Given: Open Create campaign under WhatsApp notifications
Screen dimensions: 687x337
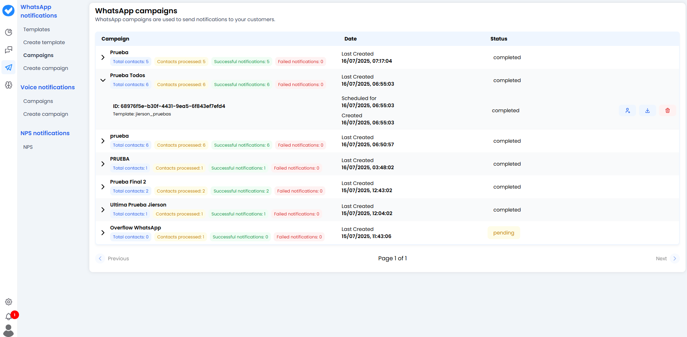Looking at the screenshot, I should point(46,68).
